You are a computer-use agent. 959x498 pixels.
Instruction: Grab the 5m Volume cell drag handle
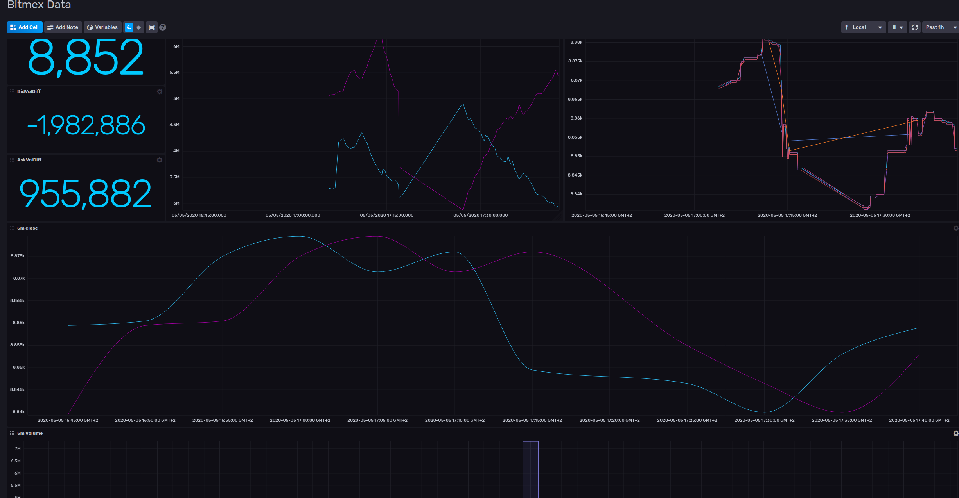pyautogui.click(x=12, y=433)
